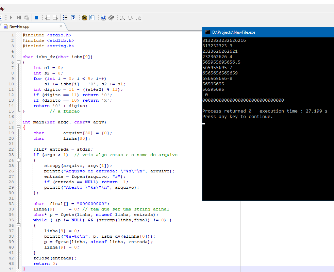Image resolution: width=334 pixels, height=272 pixels.
Task: Click the next file (right arrow page) icon
Action: pyautogui.click(x=55, y=18)
